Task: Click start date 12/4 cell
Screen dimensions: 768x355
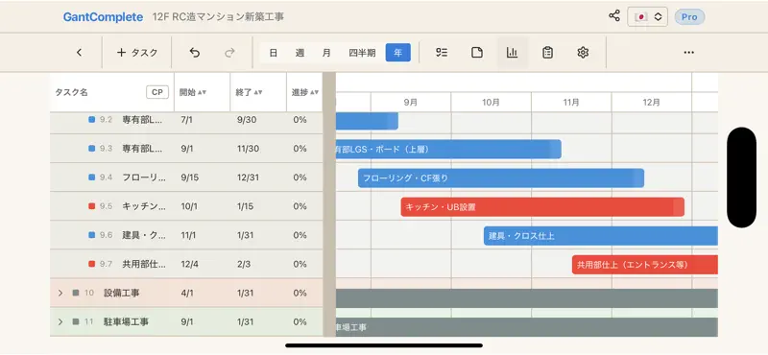Action: click(189, 264)
